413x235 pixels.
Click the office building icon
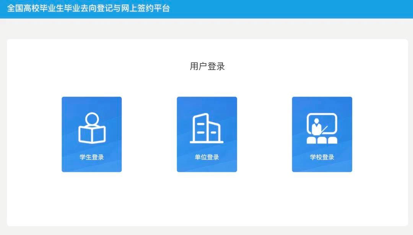[207, 128]
